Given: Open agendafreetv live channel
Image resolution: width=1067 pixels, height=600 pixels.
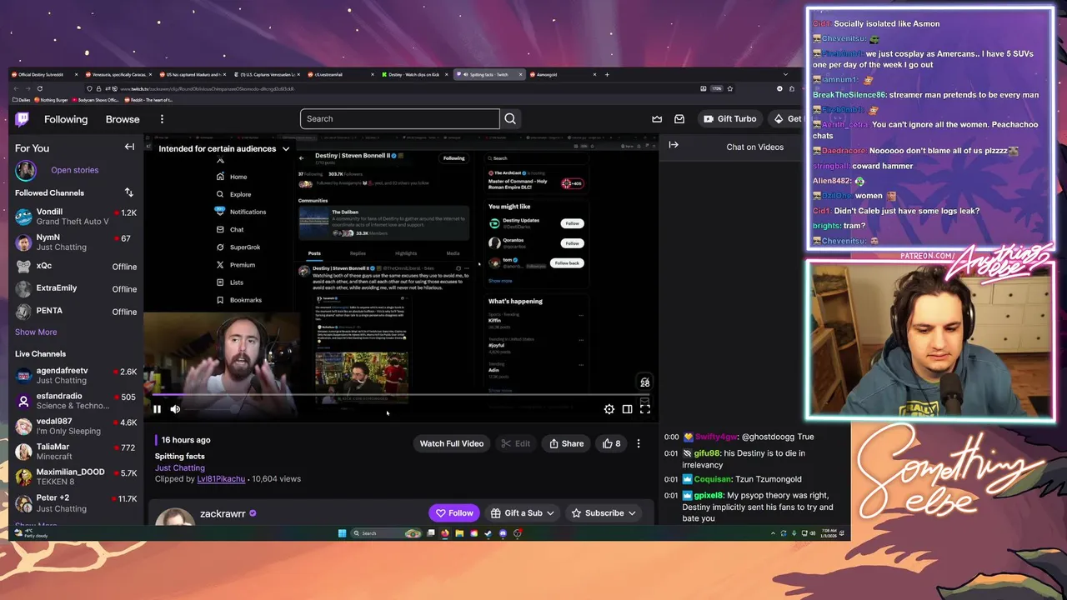Looking at the screenshot, I should point(75,376).
